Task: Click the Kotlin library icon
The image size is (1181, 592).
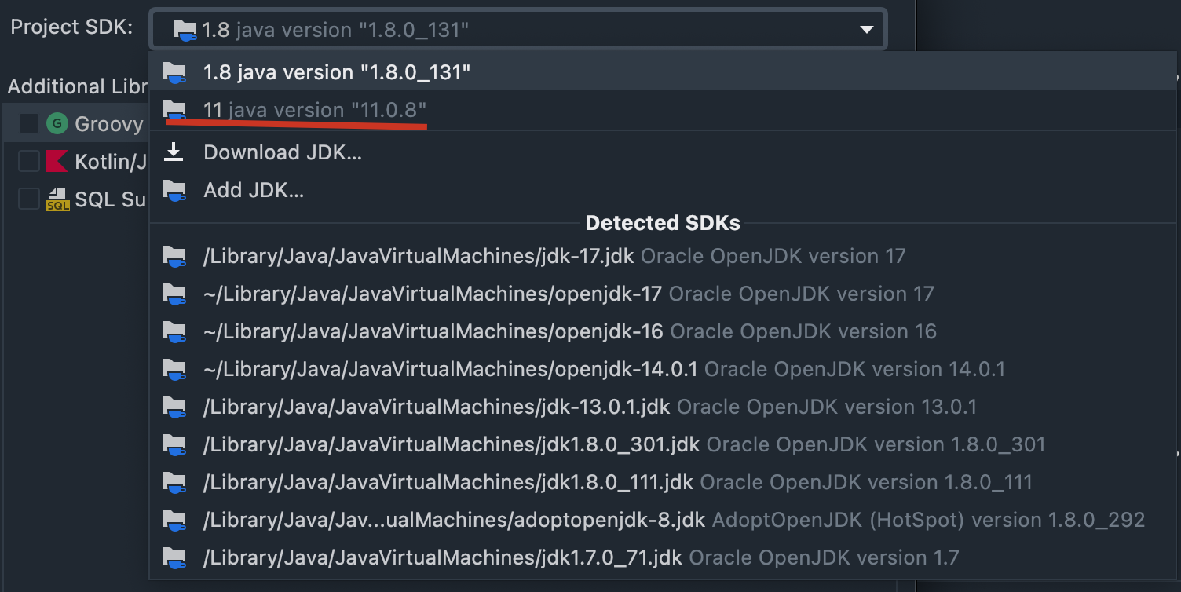Action: (x=57, y=161)
